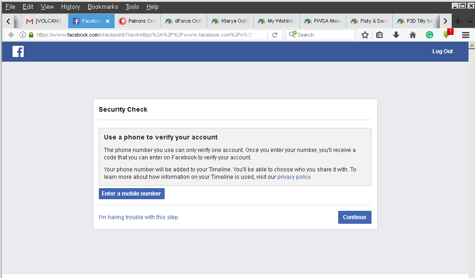The image size is (475, 278).
Task: Open the hamburger menu icon
Action: tap(466, 35)
